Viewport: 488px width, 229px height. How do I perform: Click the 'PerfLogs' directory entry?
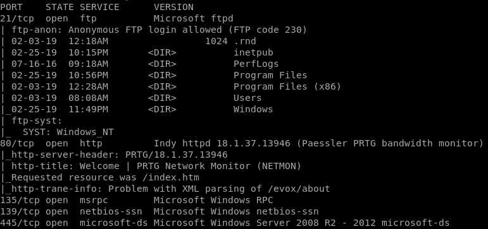[256, 64]
